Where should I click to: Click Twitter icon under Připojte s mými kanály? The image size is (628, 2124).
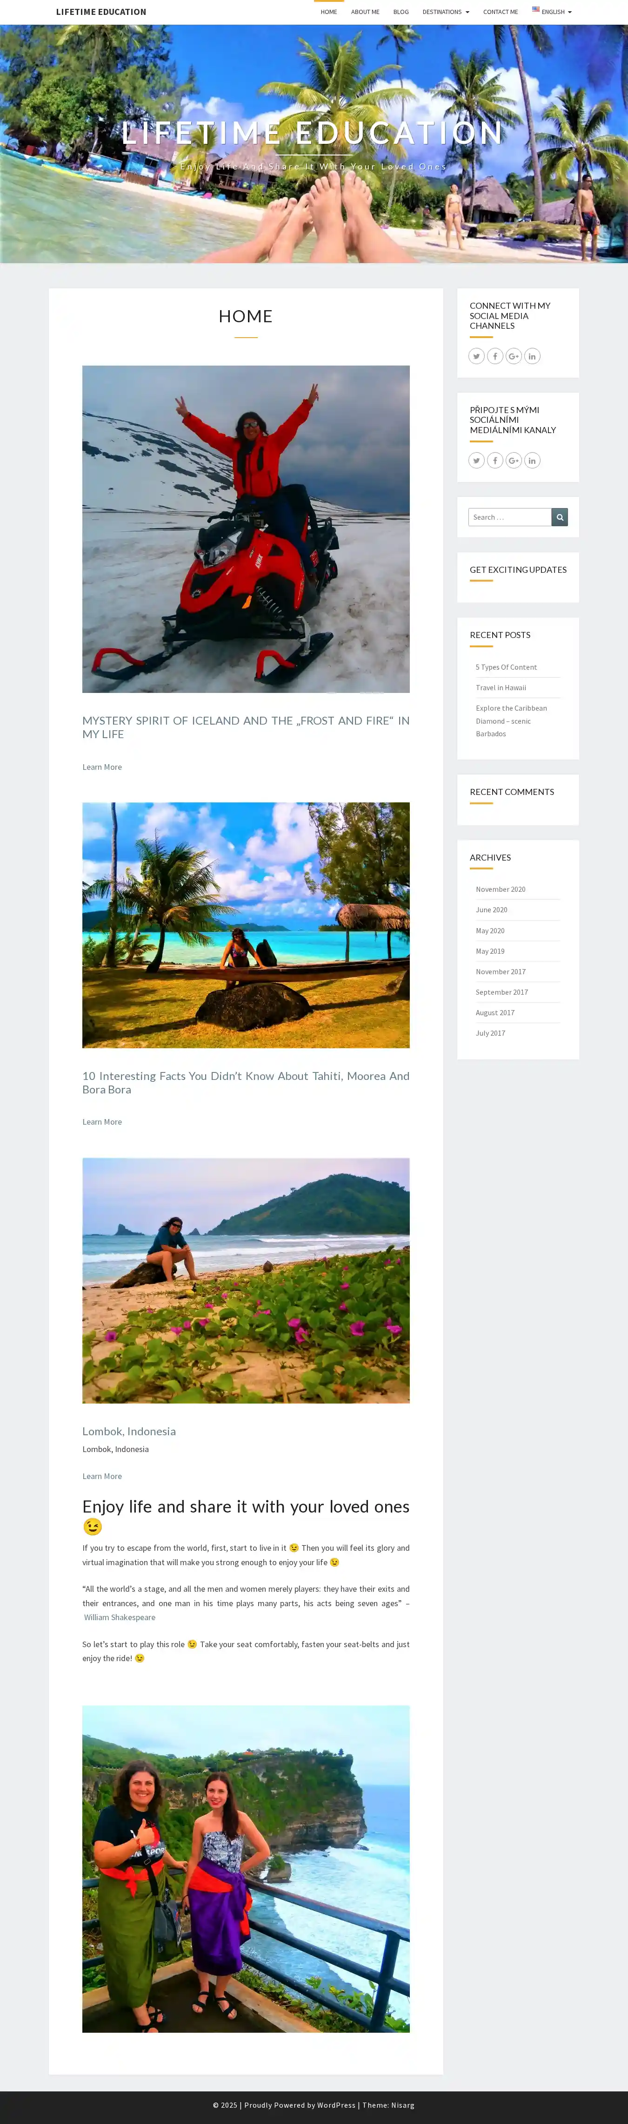click(x=476, y=460)
